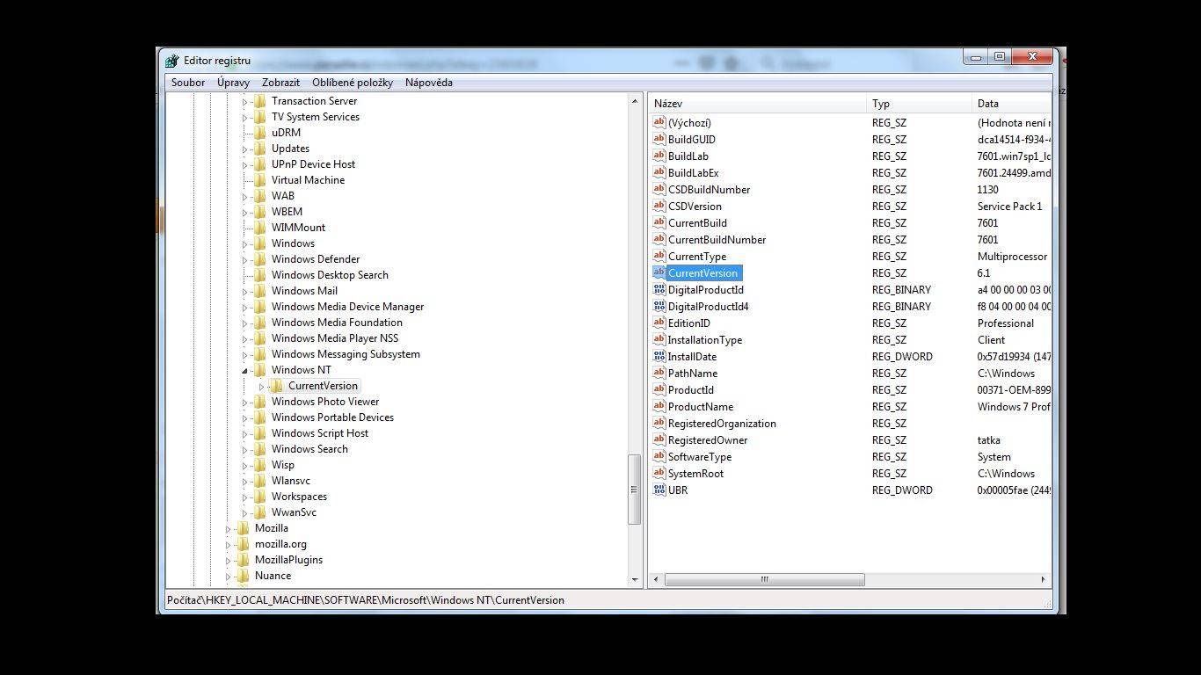Select the mozilla.org key

[280, 544]
